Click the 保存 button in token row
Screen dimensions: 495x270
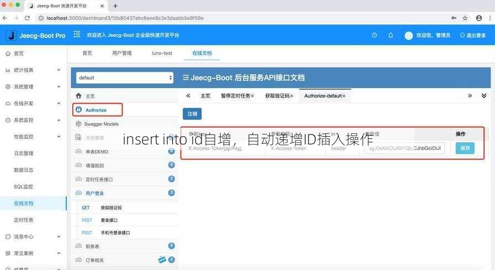click(465, 148)
